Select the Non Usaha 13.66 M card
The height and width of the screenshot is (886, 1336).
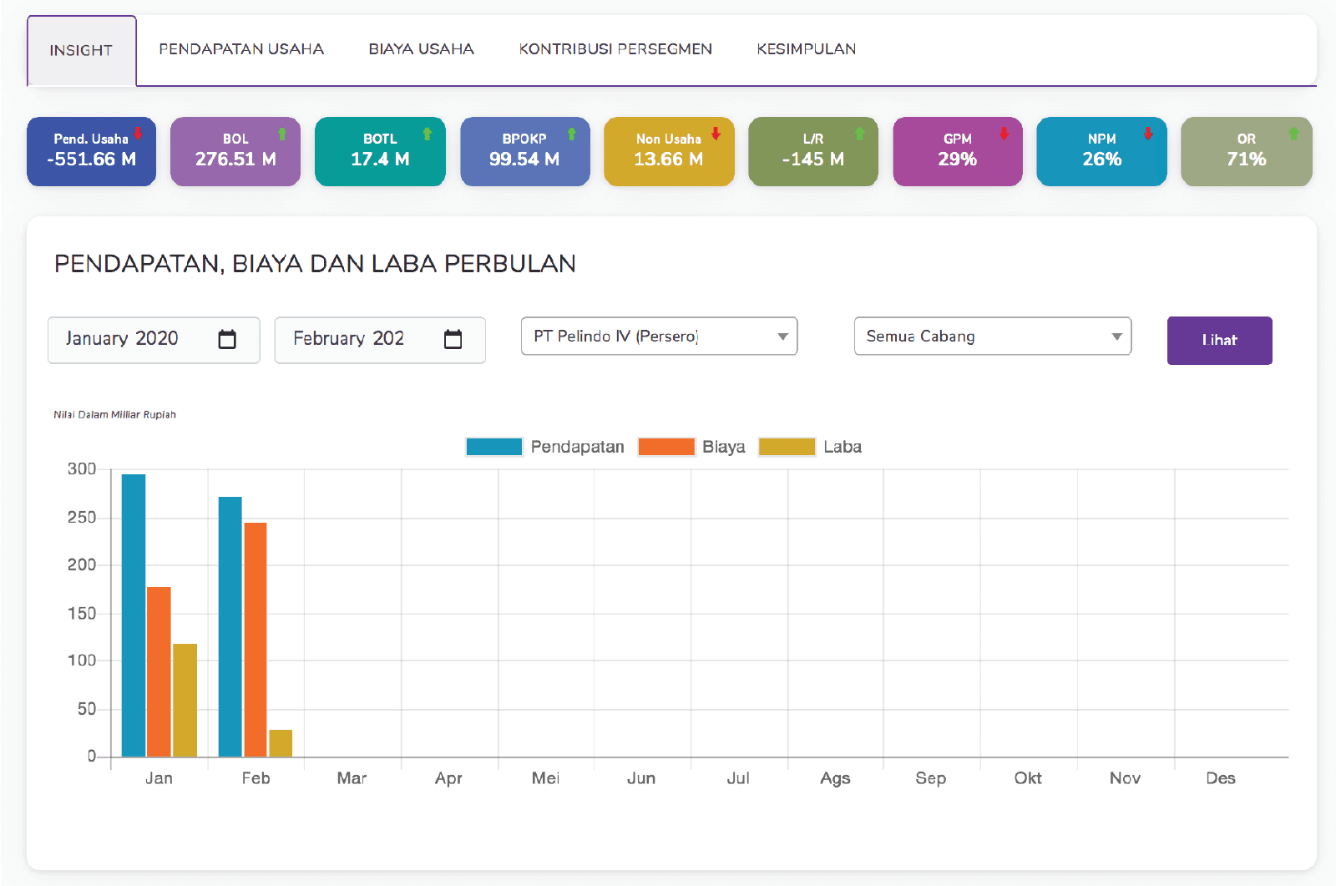669,151
